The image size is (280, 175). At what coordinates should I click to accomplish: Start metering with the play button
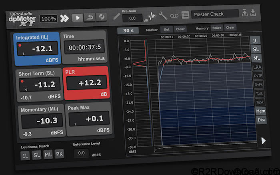[x=78, y=18]
